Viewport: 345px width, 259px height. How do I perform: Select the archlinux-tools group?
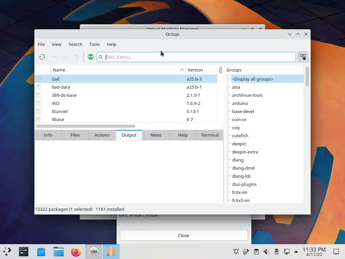click(x=247, y=95)
